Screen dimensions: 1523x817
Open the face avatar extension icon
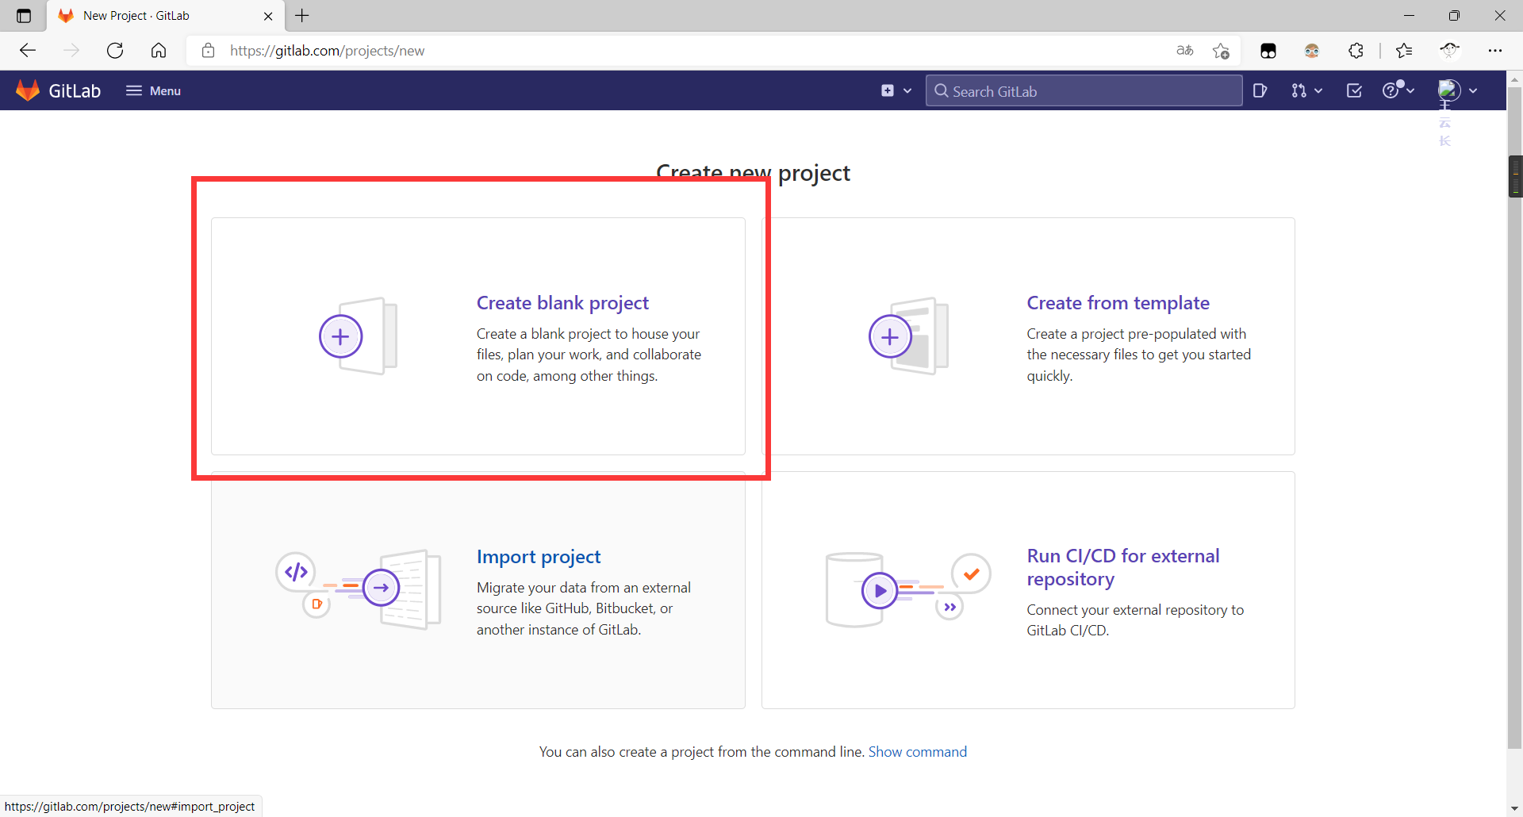[x=1312, y=51]
